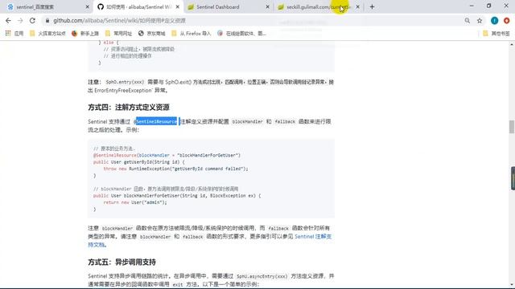The image size is (515, 289).
Task: Click the zoom magnifier icon in the address bar
Action: (x=467, y=21)
